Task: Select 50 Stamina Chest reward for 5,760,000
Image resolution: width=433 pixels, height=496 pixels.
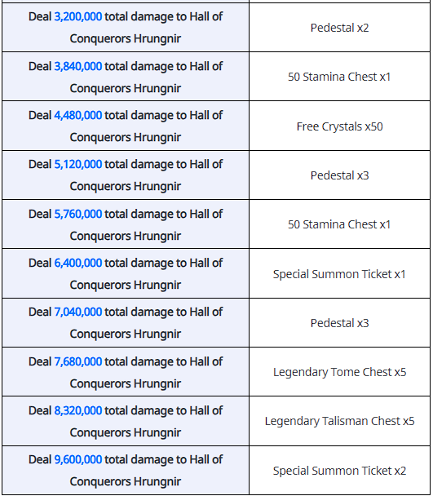Action: [x=339, y=224]
